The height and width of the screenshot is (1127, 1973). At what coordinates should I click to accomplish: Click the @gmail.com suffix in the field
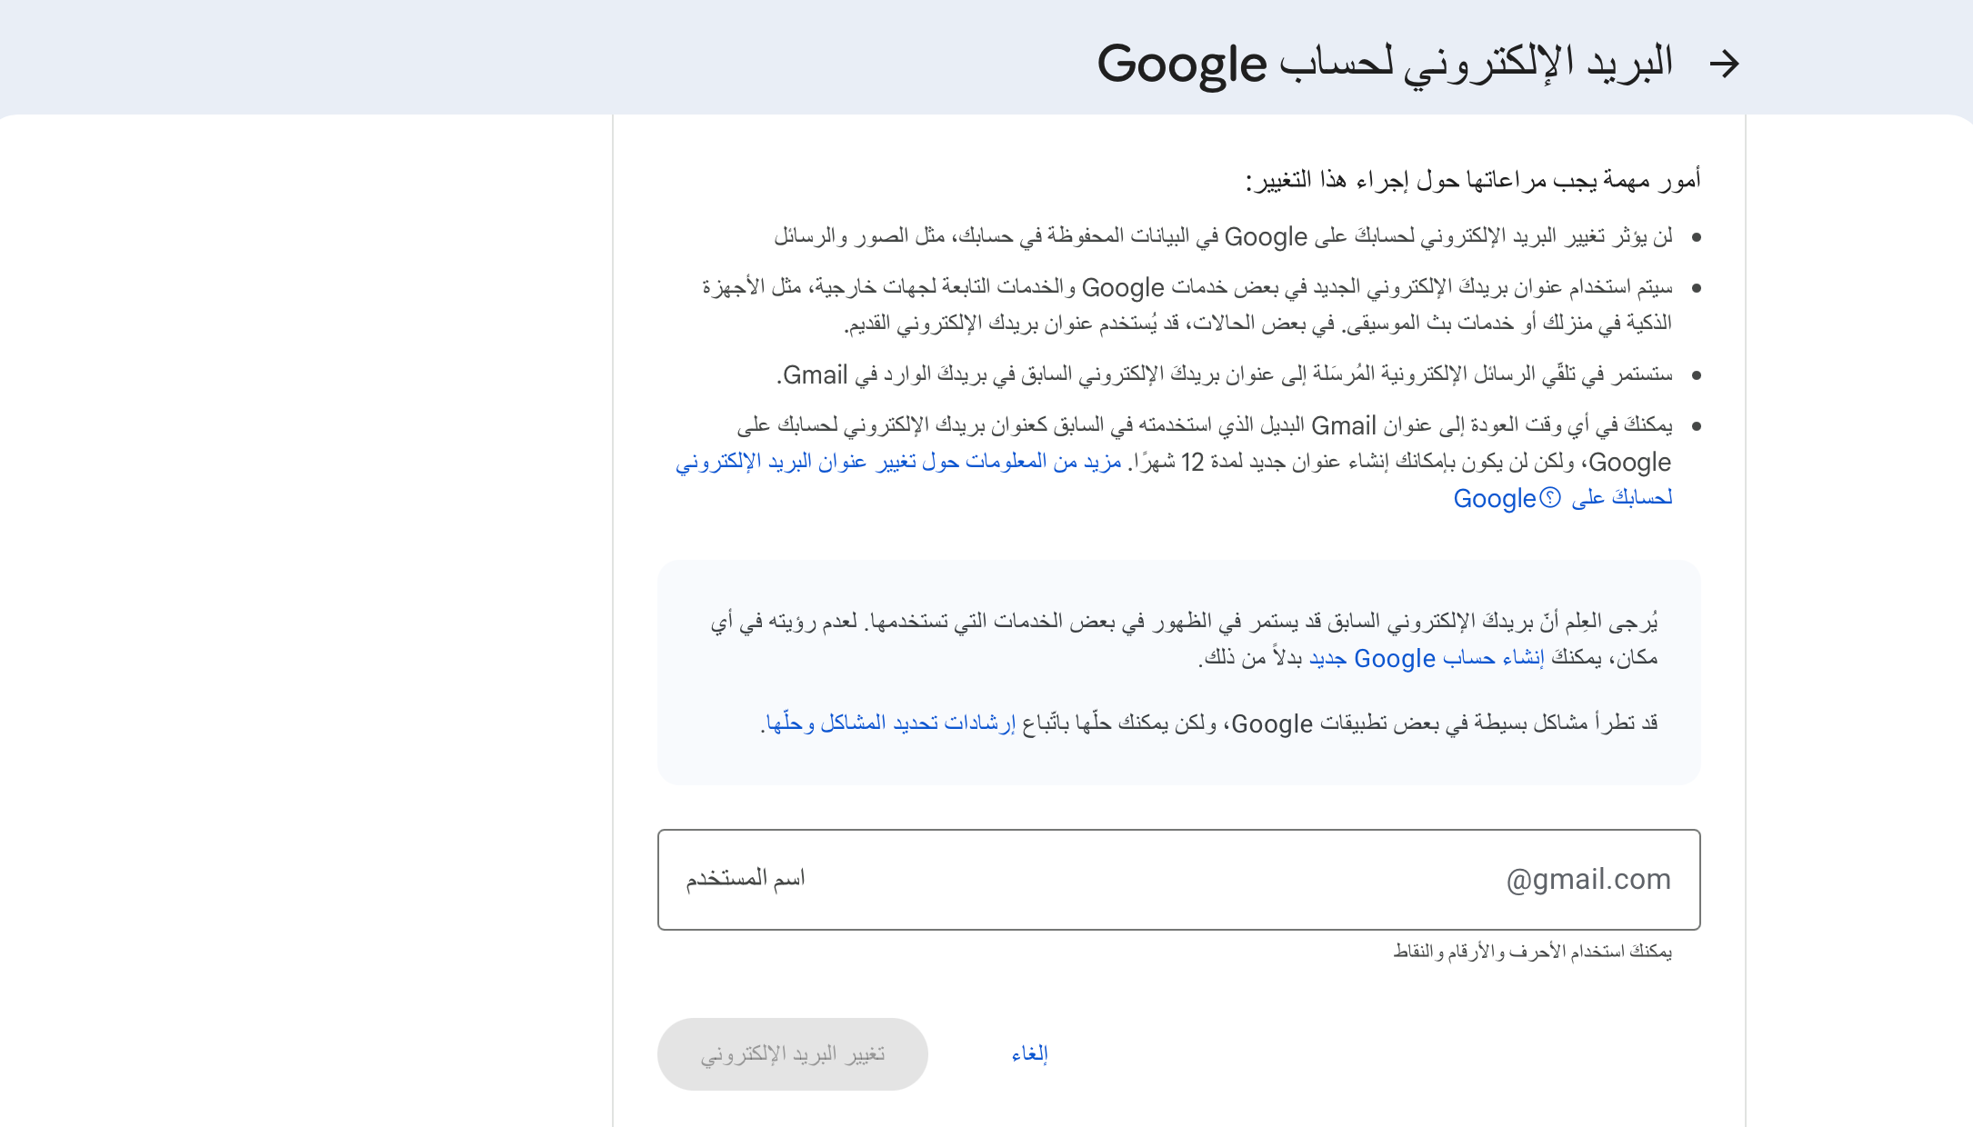(x=1587, y=879)
